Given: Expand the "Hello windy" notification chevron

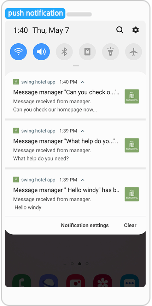Looking at the screenshot, I should pos(83,180).
